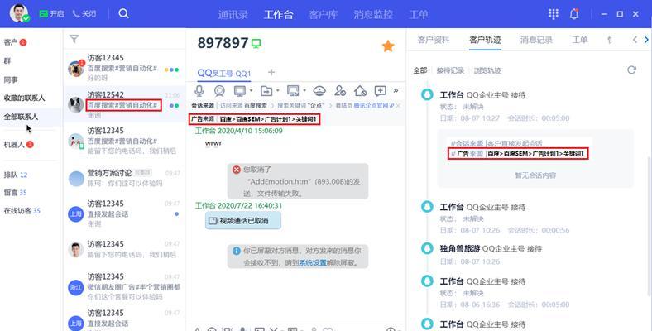This screenshot has width=652, height=331.
Task: Click the house with block sign icon
Action: pos(360,91)
